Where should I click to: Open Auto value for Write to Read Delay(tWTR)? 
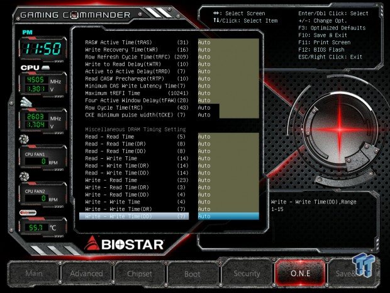[228, 64]
